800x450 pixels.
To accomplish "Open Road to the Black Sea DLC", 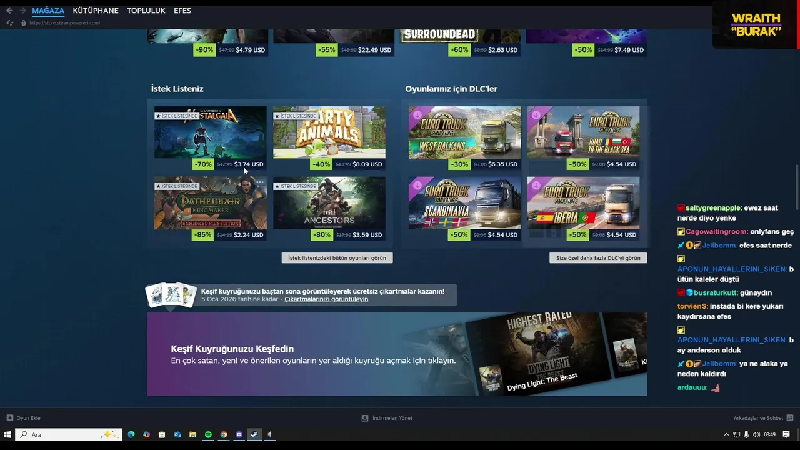I will click(583, 132).
